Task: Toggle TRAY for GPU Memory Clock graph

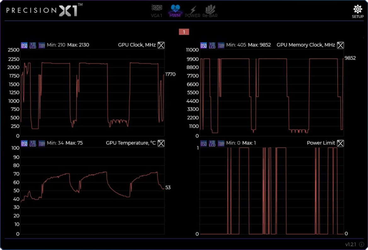Action: pos(221,45)
